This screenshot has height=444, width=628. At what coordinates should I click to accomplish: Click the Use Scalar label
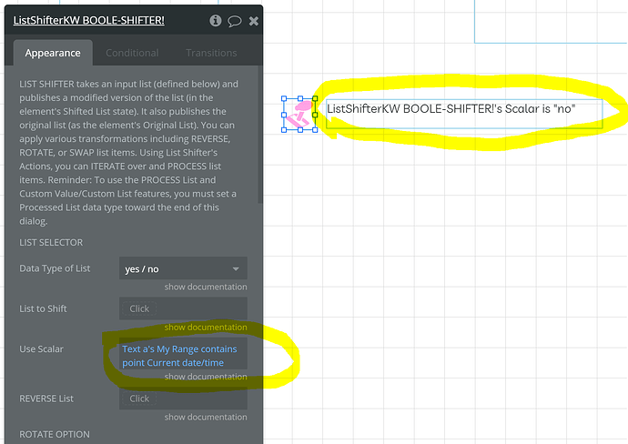(x=41, y=349)
